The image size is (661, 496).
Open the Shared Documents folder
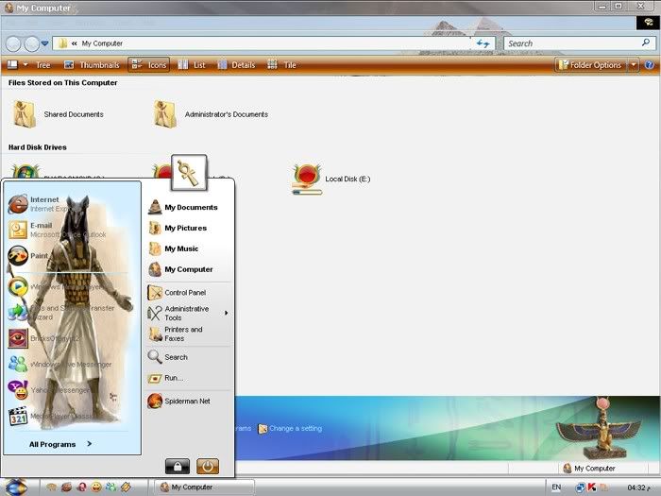pos(58,114)
